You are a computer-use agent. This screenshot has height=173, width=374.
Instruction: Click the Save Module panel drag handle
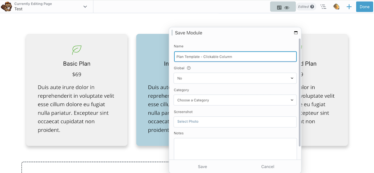coord(172,33)
